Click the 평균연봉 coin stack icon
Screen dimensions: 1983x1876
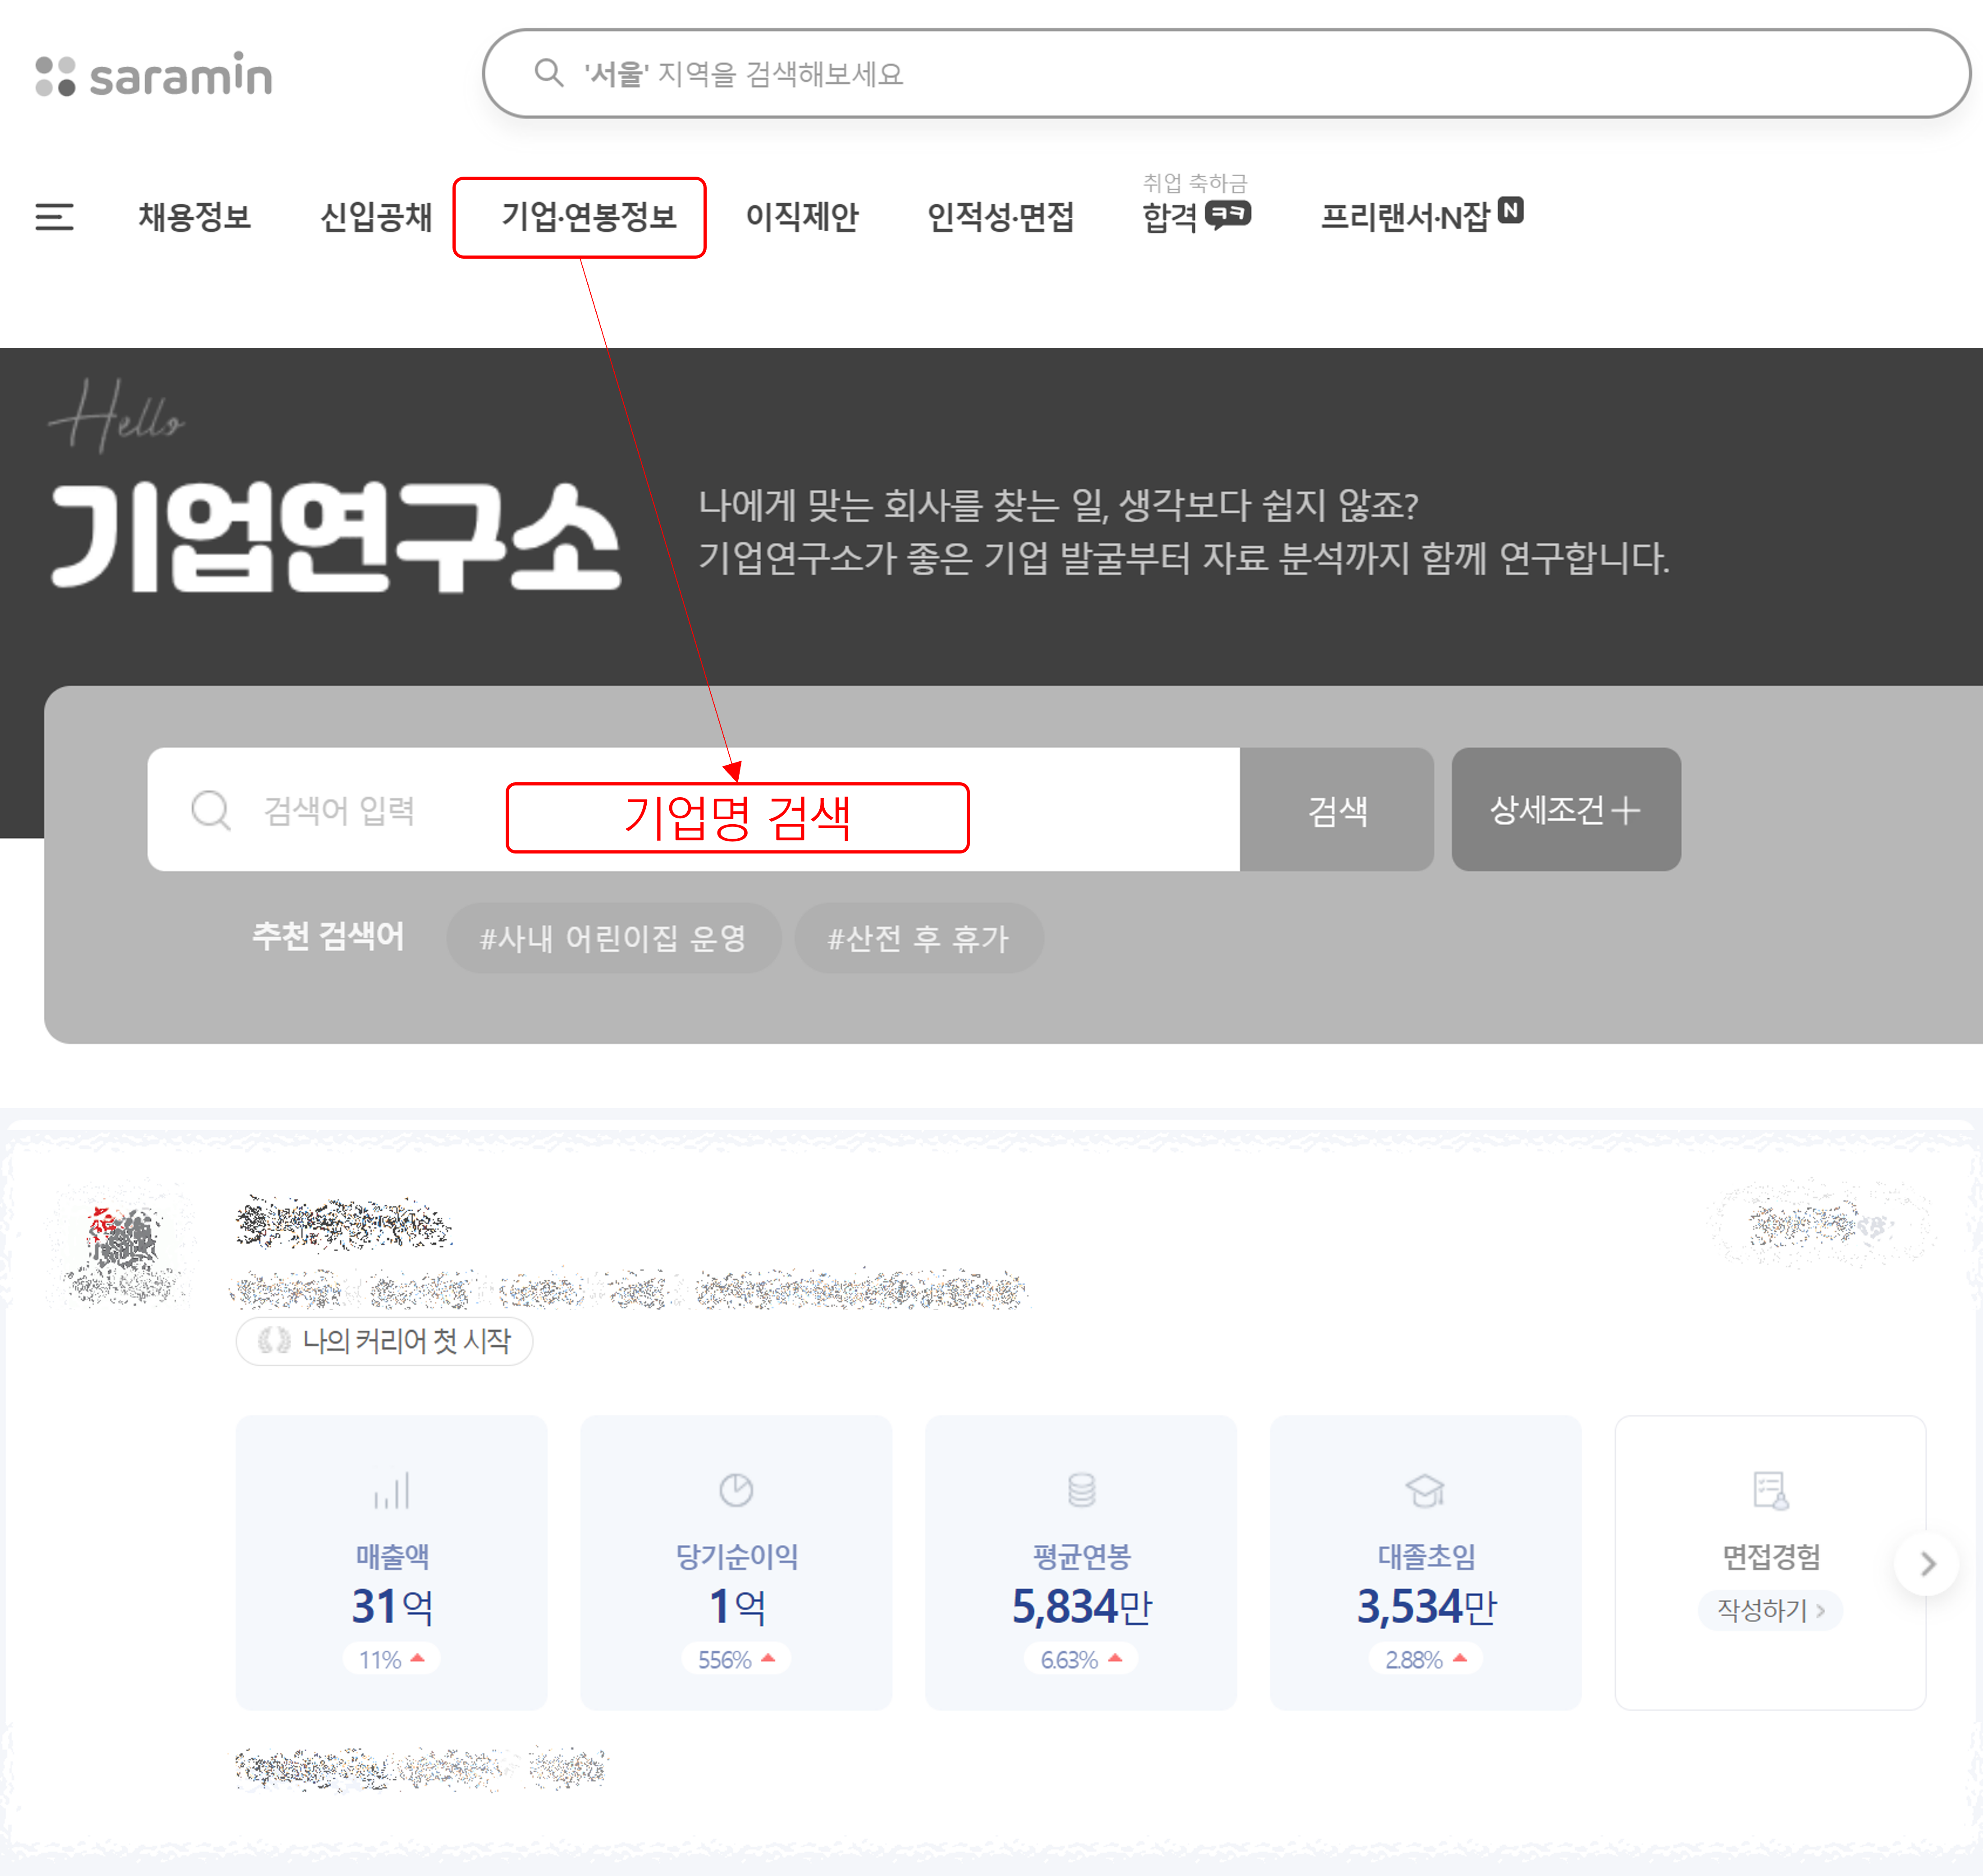coord(1081,1490)
